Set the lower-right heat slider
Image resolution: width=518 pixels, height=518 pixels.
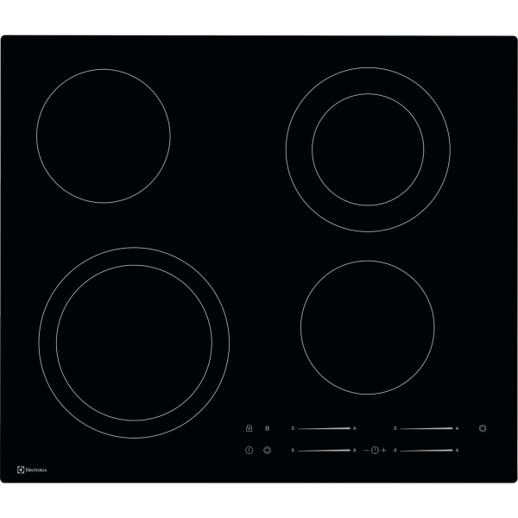pos(426,450)
